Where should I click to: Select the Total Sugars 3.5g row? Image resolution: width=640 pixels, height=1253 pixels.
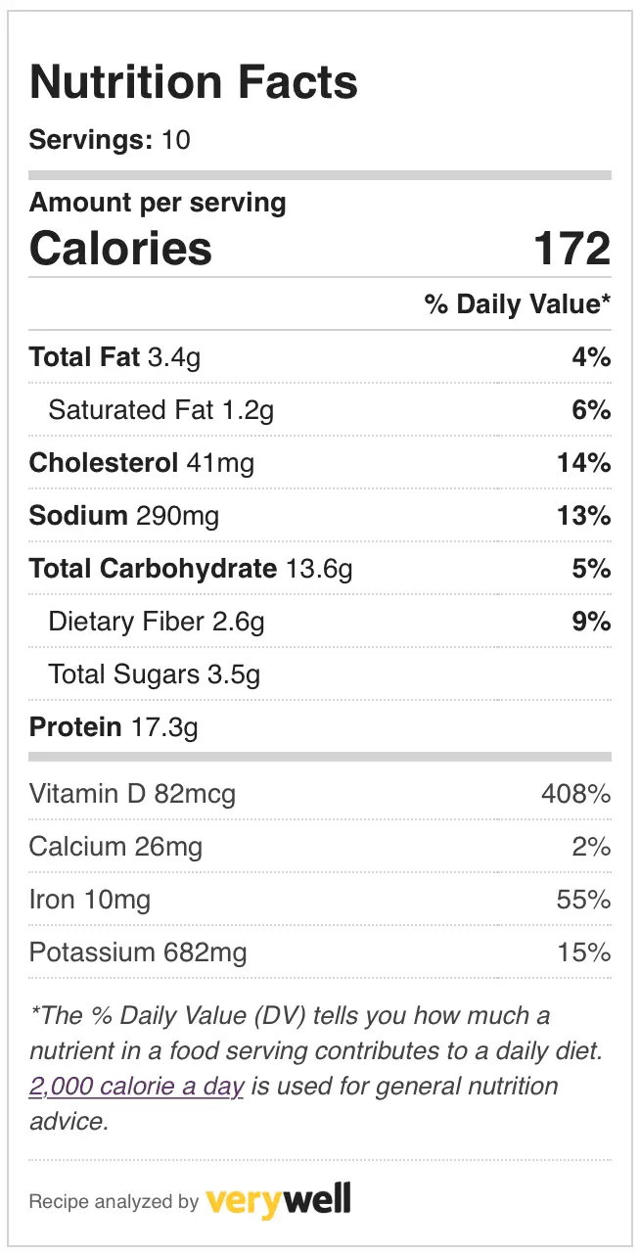click(320, 674)
